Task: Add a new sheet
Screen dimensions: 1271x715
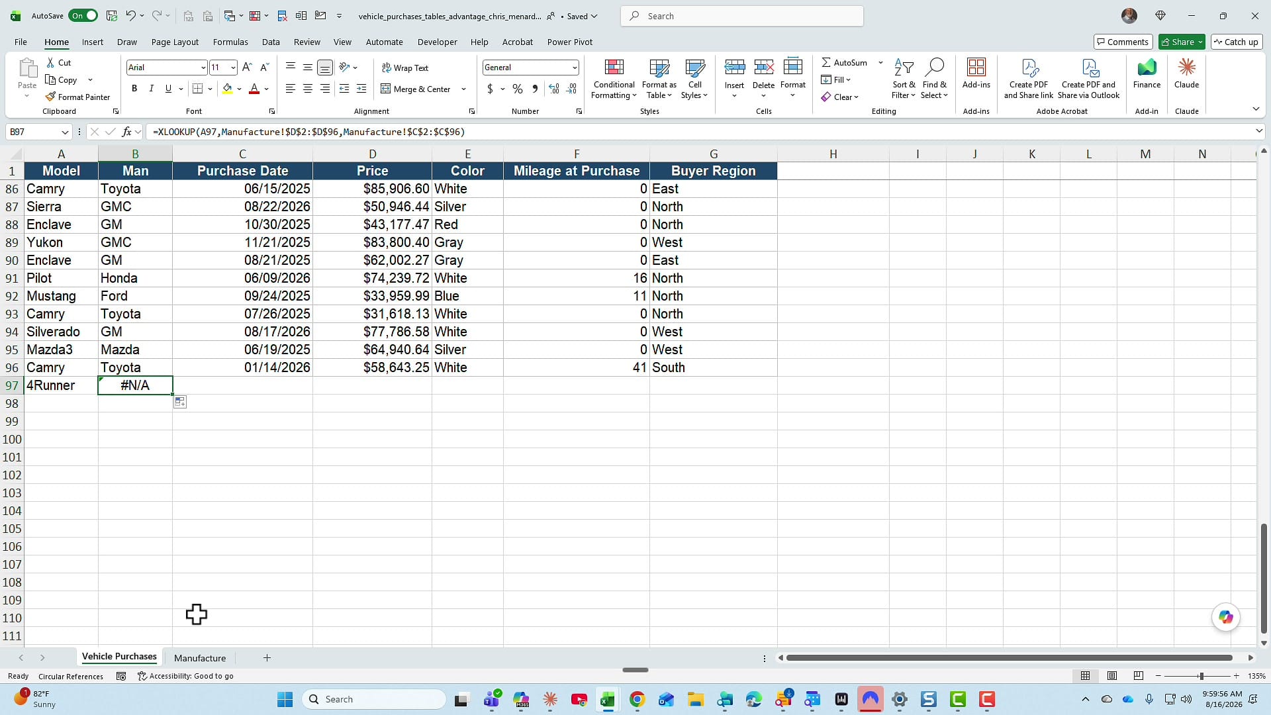Action: click(x=267, y=658)
